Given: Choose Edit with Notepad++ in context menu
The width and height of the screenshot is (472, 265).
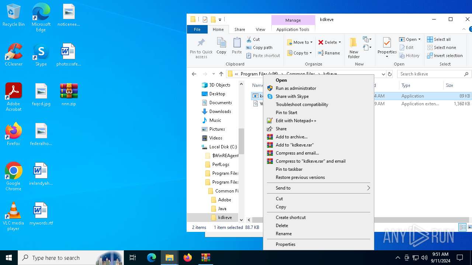Looking at the screenshot, I should point(319,121).
